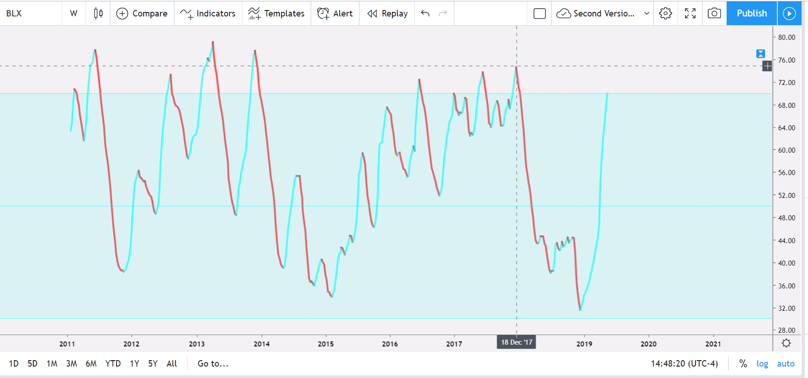Select the 5D date range
808x378 pixels.
pyautogui.click(x=32, y=363)
